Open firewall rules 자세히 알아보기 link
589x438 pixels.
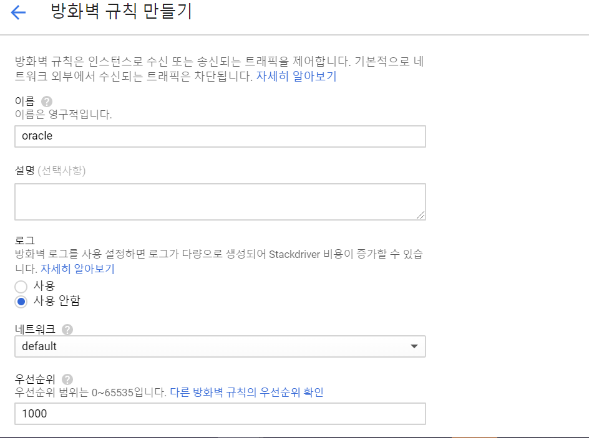click(296, 77)
